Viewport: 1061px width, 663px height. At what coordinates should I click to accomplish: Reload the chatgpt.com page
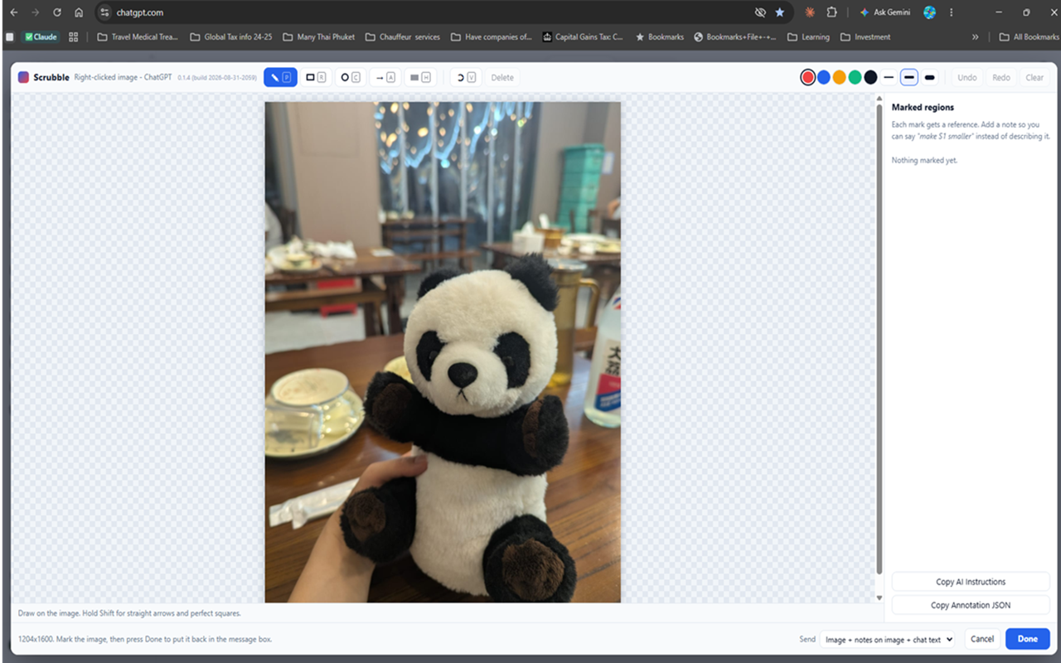(x=57, y=12)
